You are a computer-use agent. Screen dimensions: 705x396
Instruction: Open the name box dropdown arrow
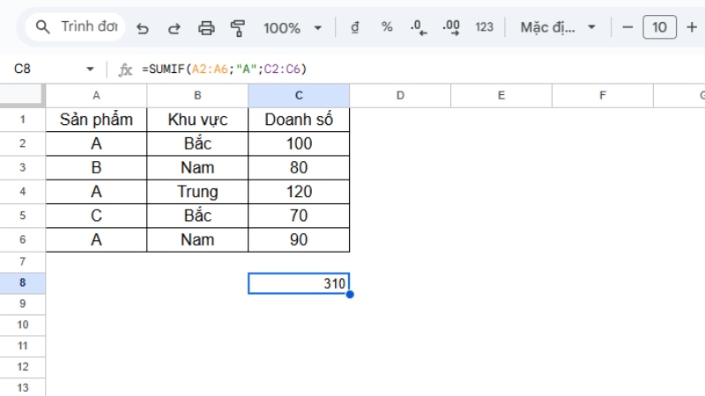pyautogui.click(x=91, y=70)
